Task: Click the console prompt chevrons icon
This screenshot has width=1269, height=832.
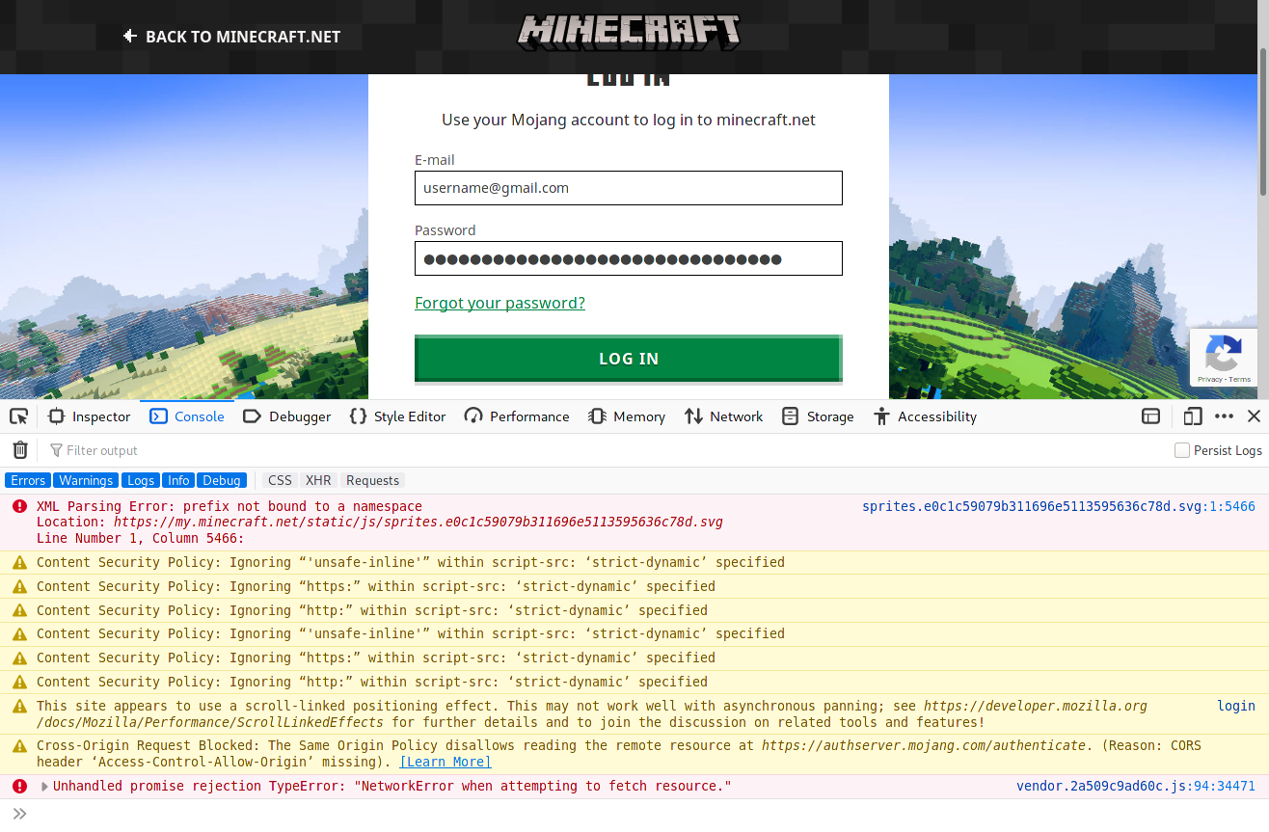Action: pos(19,814)
